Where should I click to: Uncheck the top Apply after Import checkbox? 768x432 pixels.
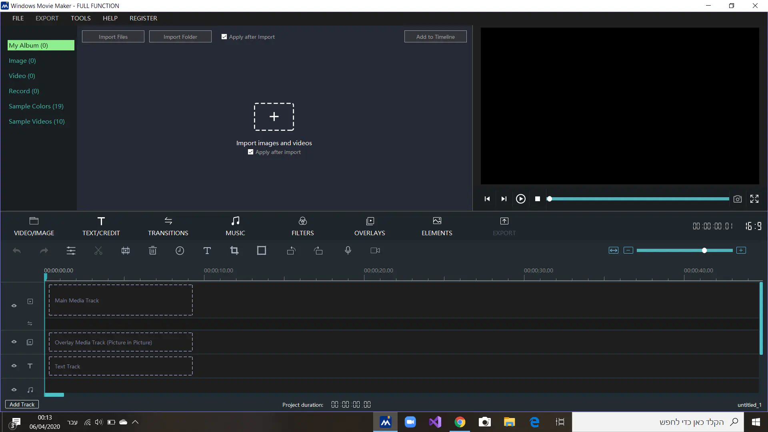coord(224,37)
